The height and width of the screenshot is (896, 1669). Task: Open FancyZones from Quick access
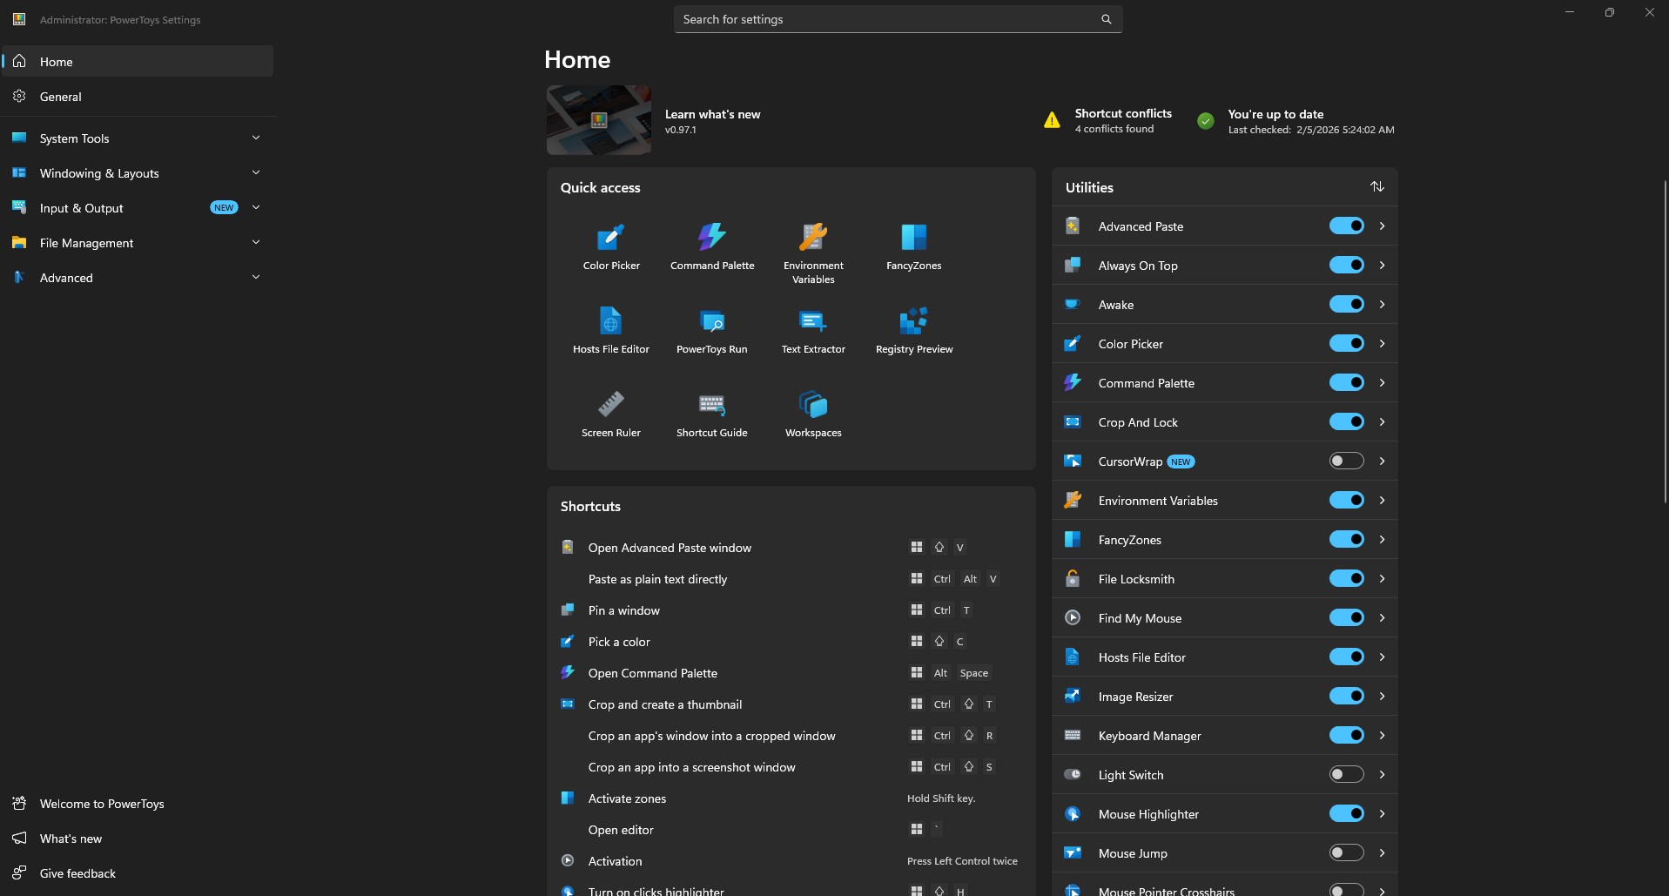913,246
